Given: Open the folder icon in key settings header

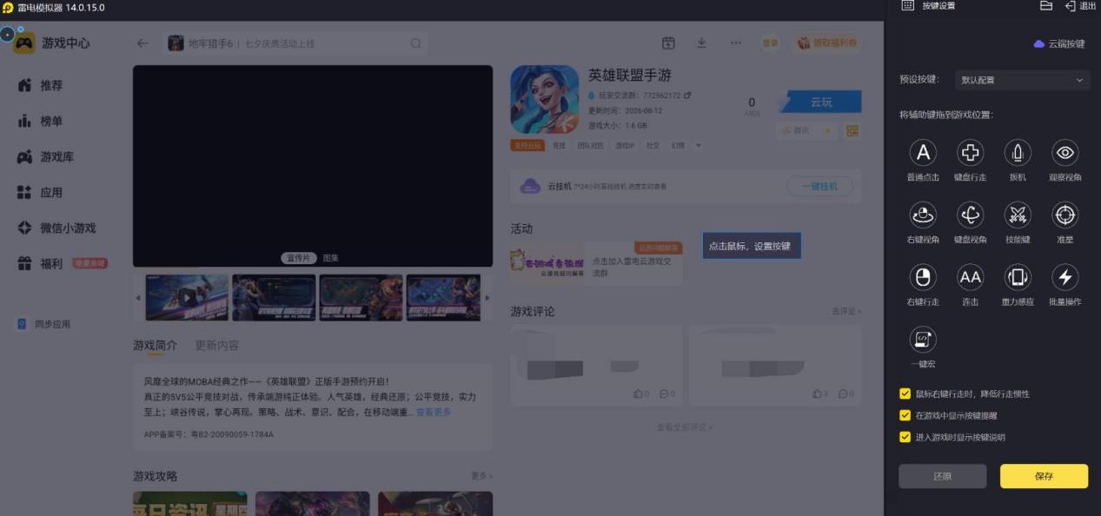Looking at the screenshot, I should pos(1046,6).
